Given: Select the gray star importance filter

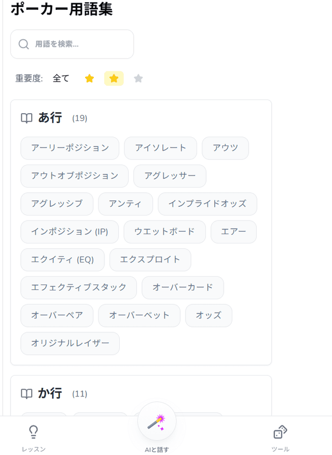Looking at the screenshot, I should (138, 78).
